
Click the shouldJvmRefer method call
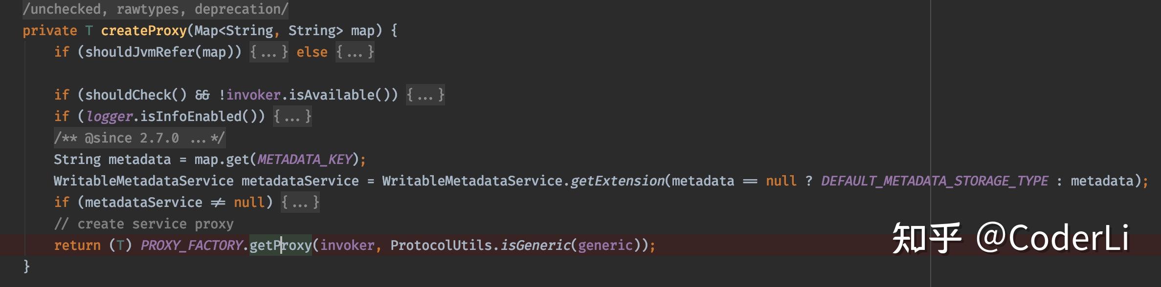pos(140,52)
